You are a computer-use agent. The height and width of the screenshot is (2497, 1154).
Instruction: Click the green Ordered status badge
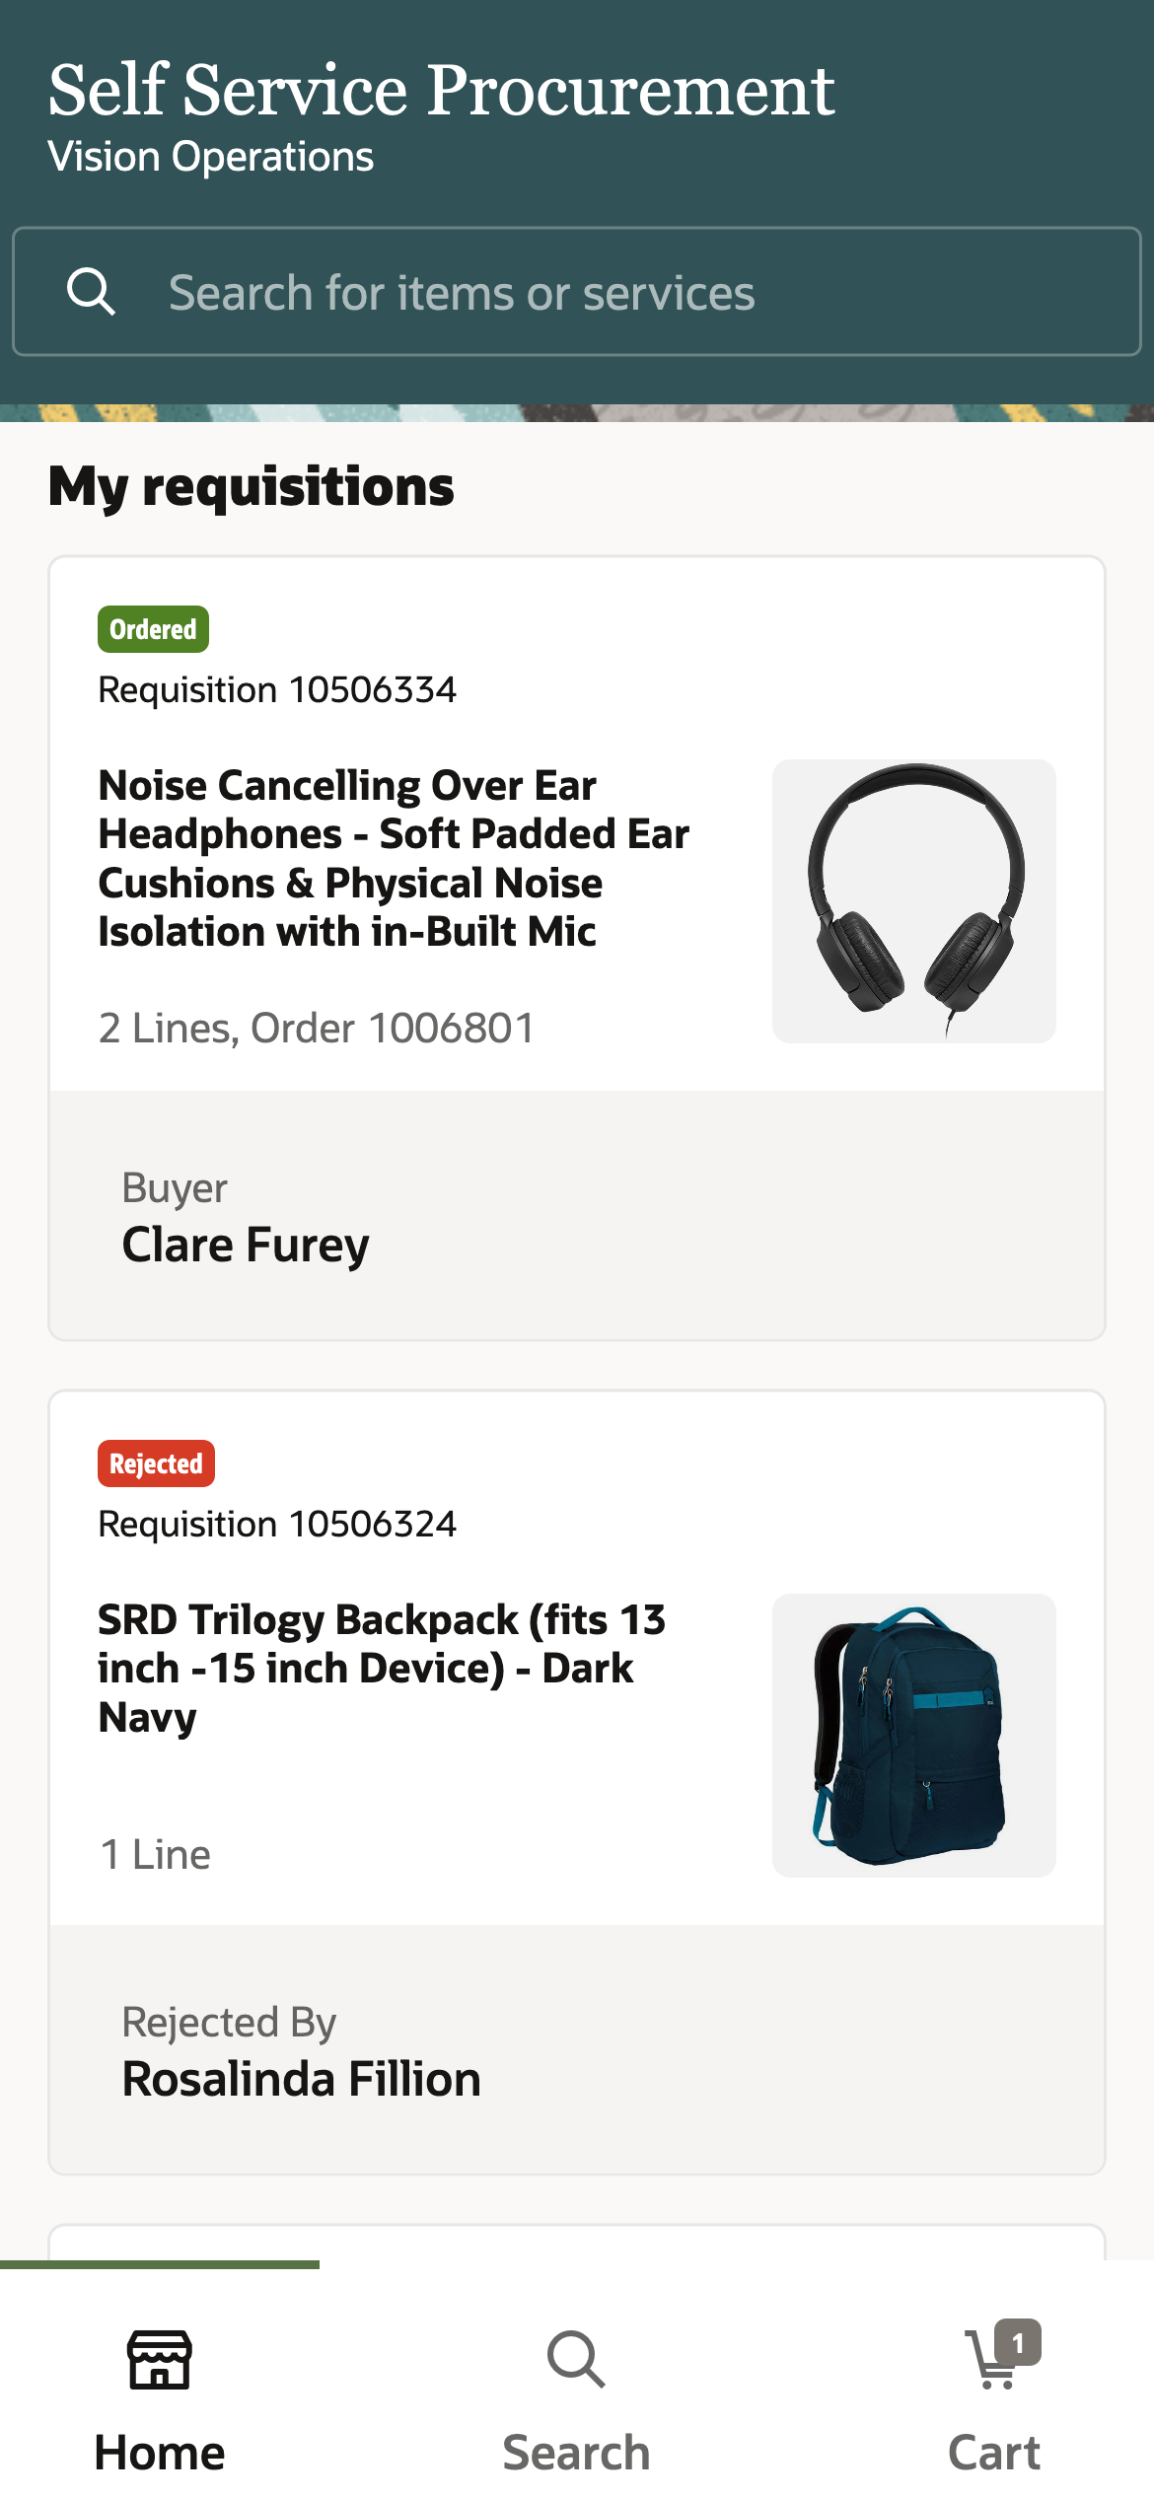[x=153, y=629]
